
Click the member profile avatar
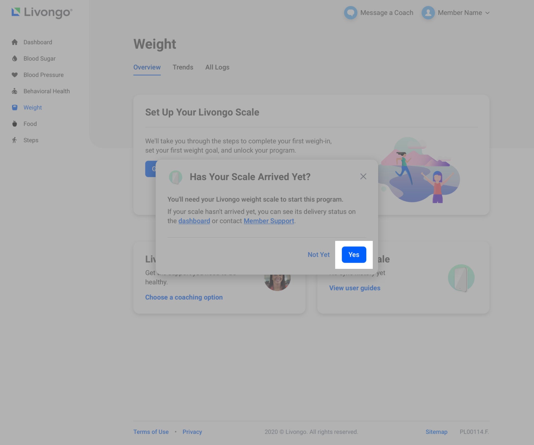[x=428, y=13]
